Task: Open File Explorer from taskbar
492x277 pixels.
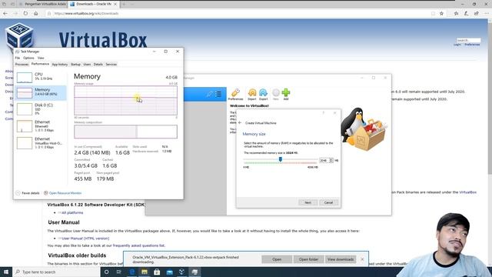Action: click(x=145, y=272)
